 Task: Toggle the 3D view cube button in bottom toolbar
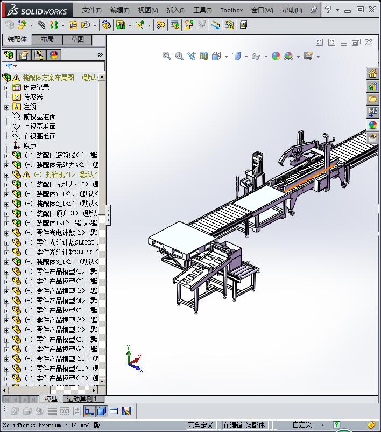tap(102, 411)
